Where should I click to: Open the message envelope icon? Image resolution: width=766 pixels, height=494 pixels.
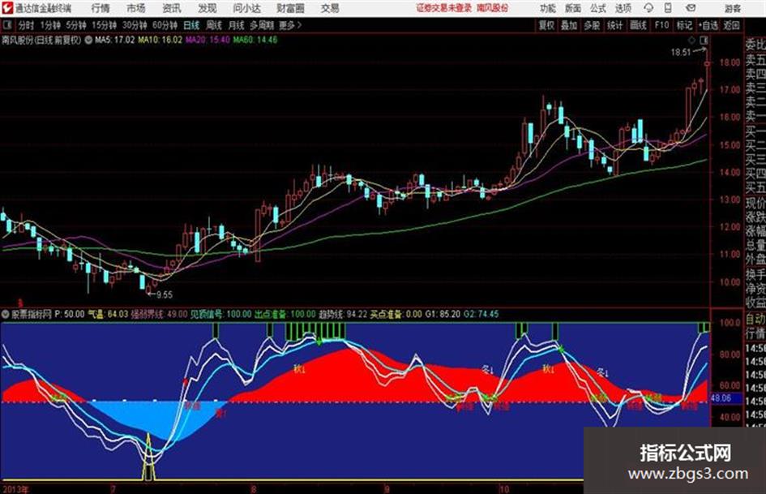coord(691,8)
